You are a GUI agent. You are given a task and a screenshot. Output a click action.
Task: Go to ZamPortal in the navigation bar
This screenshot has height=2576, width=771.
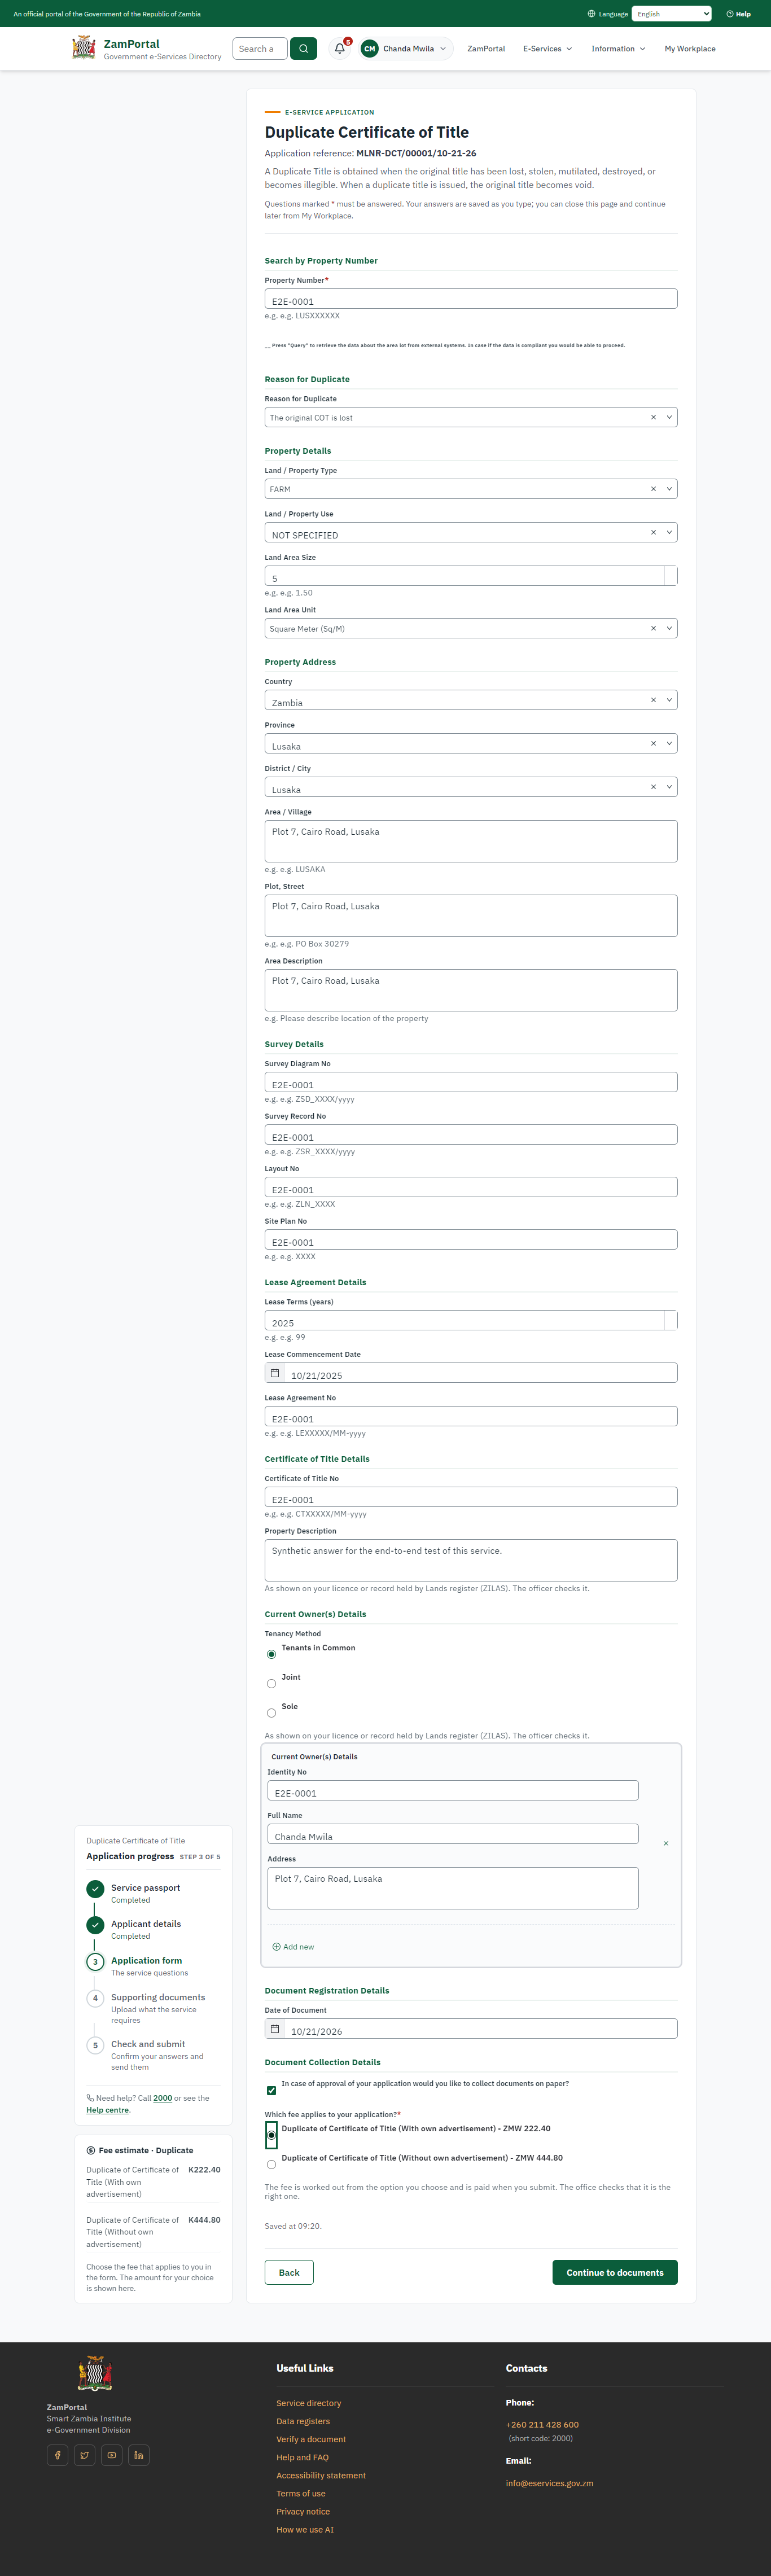point(486,49)
